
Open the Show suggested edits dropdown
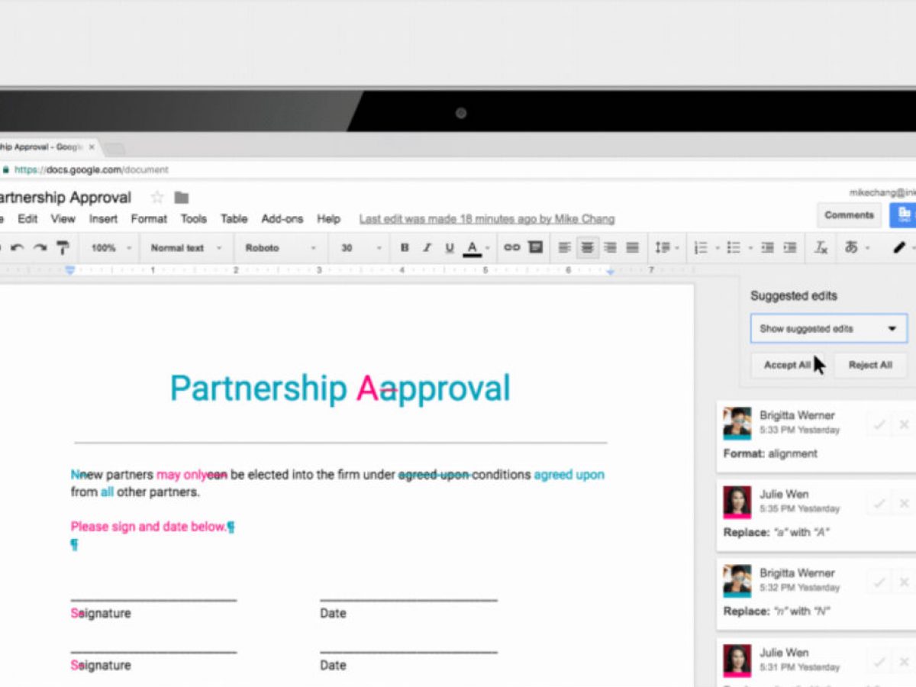click(828, 329)
